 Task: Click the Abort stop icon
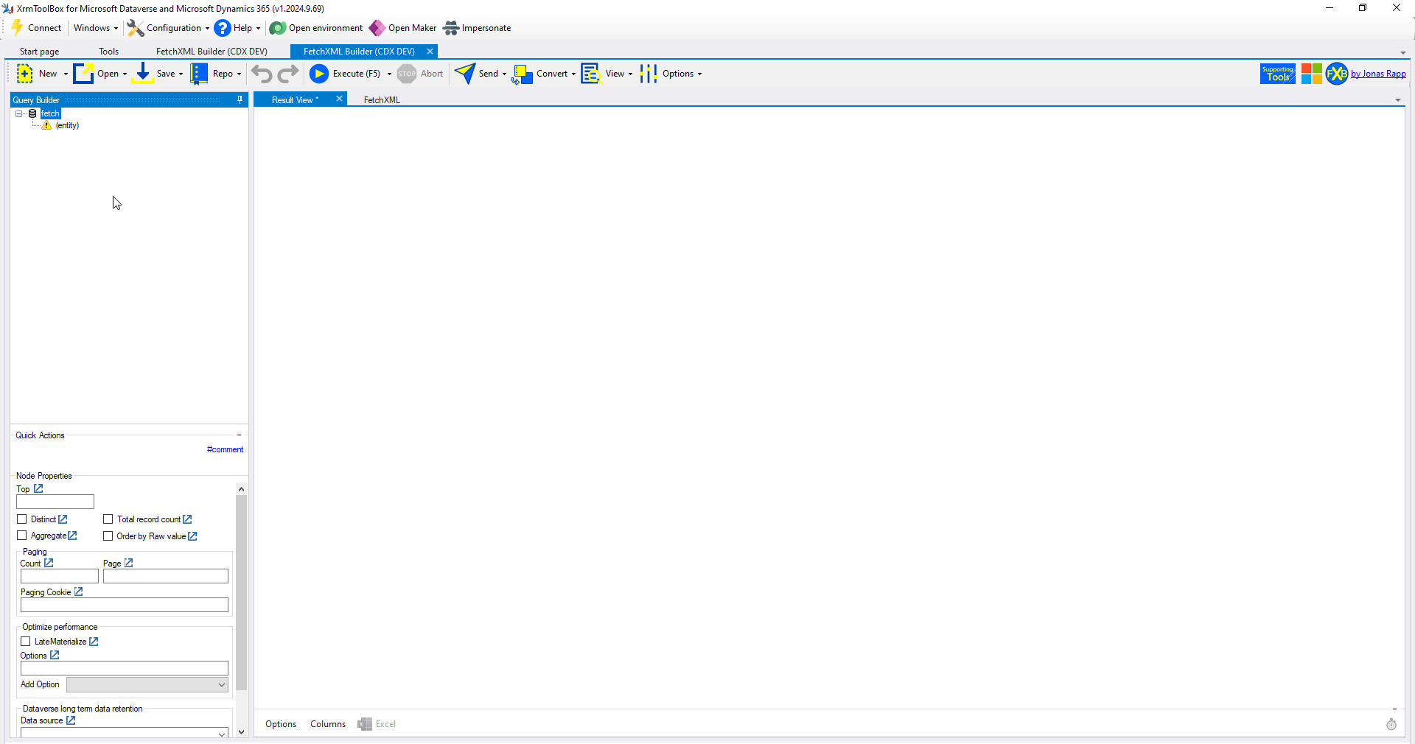(407, 74)
